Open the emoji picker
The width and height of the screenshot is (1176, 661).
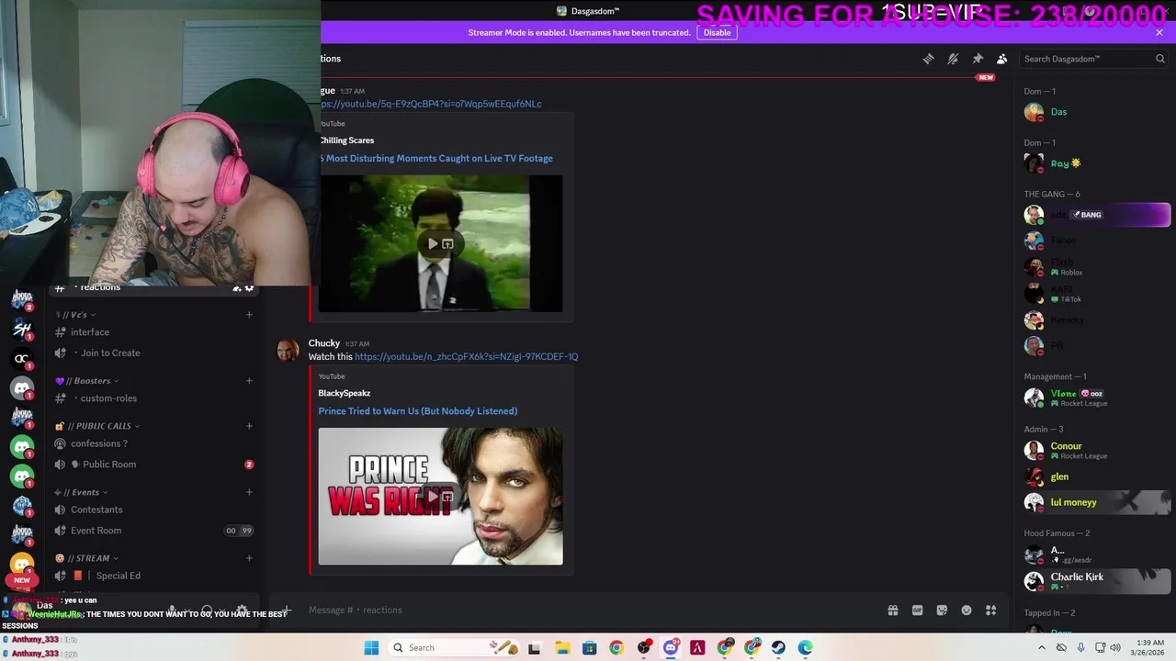tap(967, 611)
